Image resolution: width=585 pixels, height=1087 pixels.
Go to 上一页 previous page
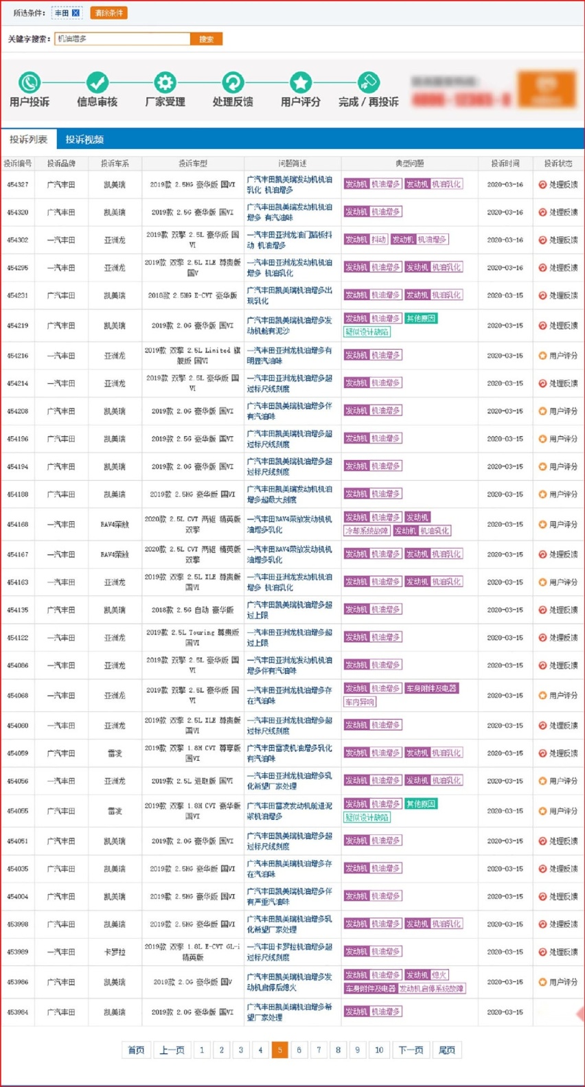172,1050
